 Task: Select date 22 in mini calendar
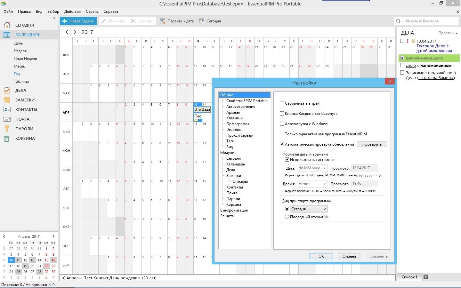46,266
